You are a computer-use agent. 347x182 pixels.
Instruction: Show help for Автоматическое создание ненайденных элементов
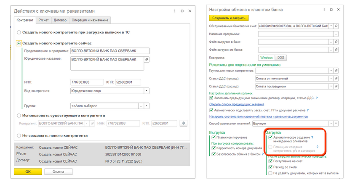(312, 137)
